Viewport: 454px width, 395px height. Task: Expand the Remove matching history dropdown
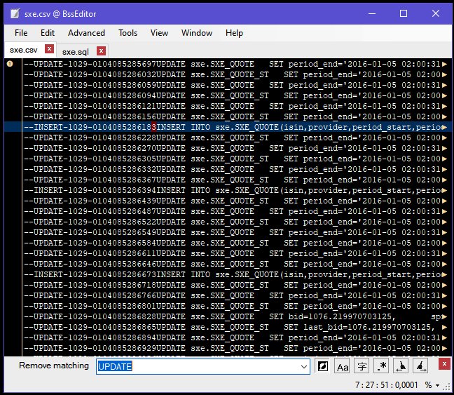coord(304,366)
